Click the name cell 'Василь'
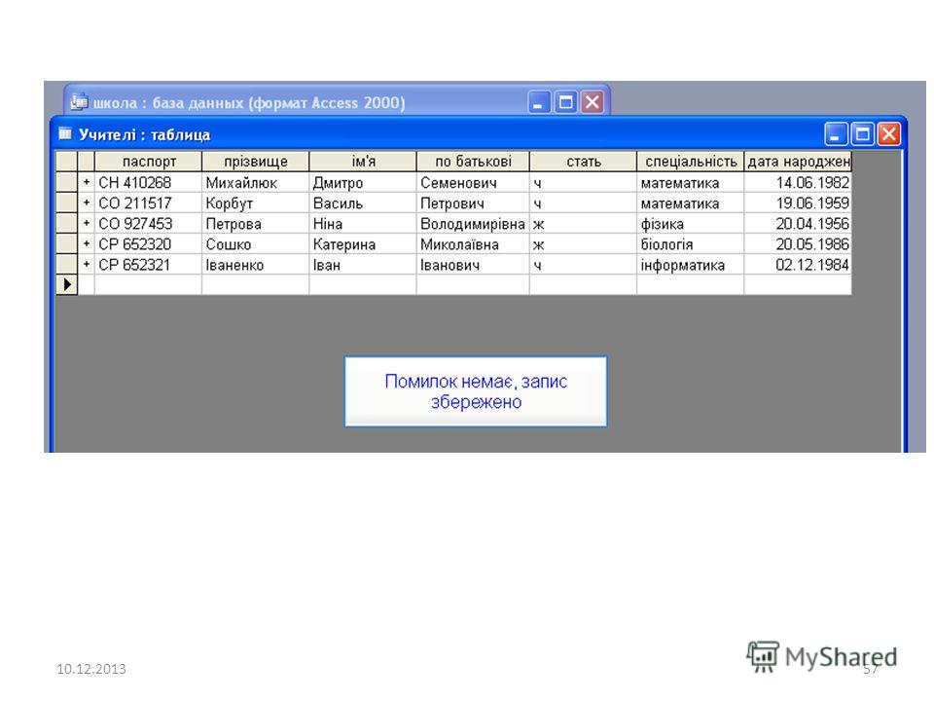The height and width of the screenshot is (701, 934). coord(363,203)
